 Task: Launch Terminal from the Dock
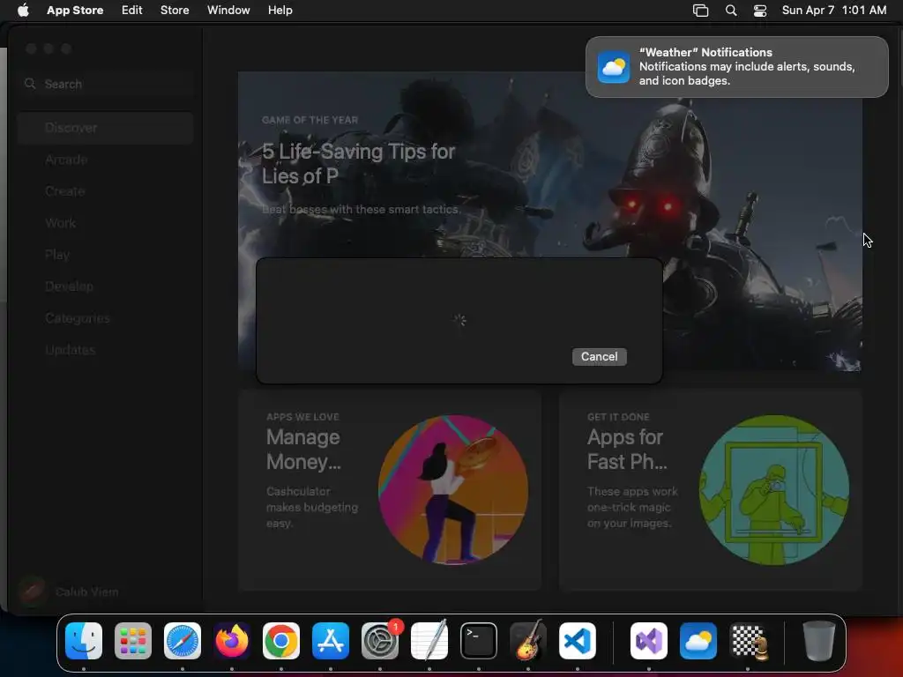coord(479,641)
